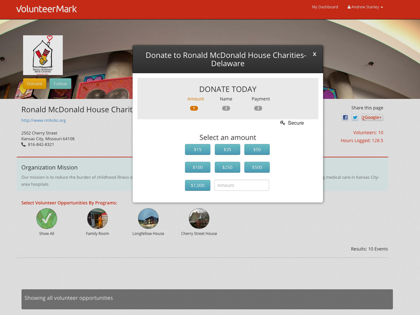Screen dimensions: 420x315
Task: Click the Ronald McDonald House logo image
Action: [x=43, y=55]
